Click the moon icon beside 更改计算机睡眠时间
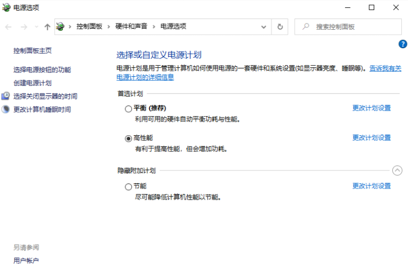 pyautogui.click(x=6, y=109)
